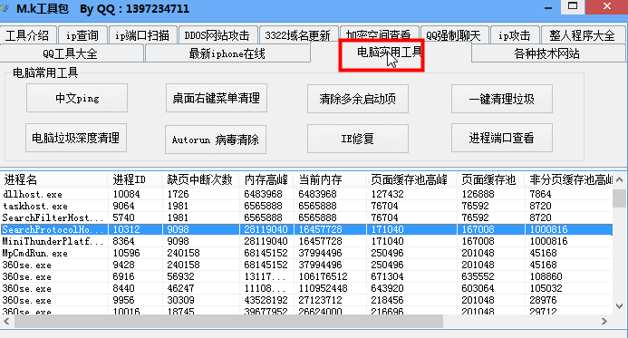Click the M.k工具包 title bar app icon
628x338 pixels.
[x=5, y=8]
